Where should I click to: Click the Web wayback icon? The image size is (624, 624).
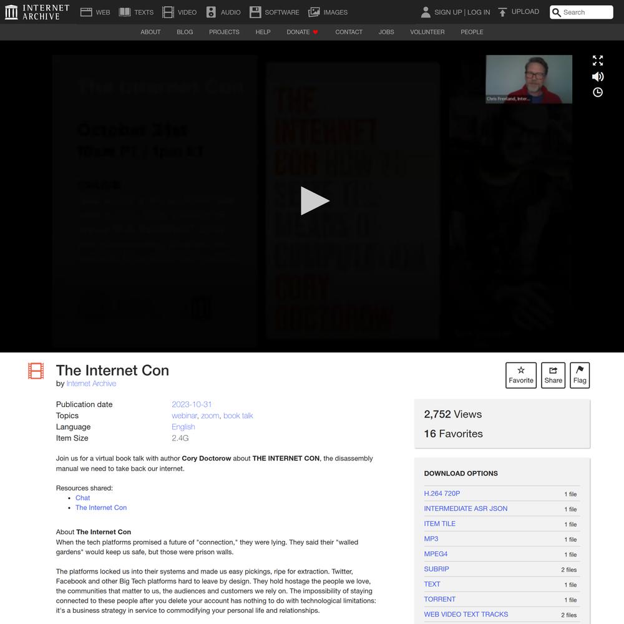tap(86, 12)
